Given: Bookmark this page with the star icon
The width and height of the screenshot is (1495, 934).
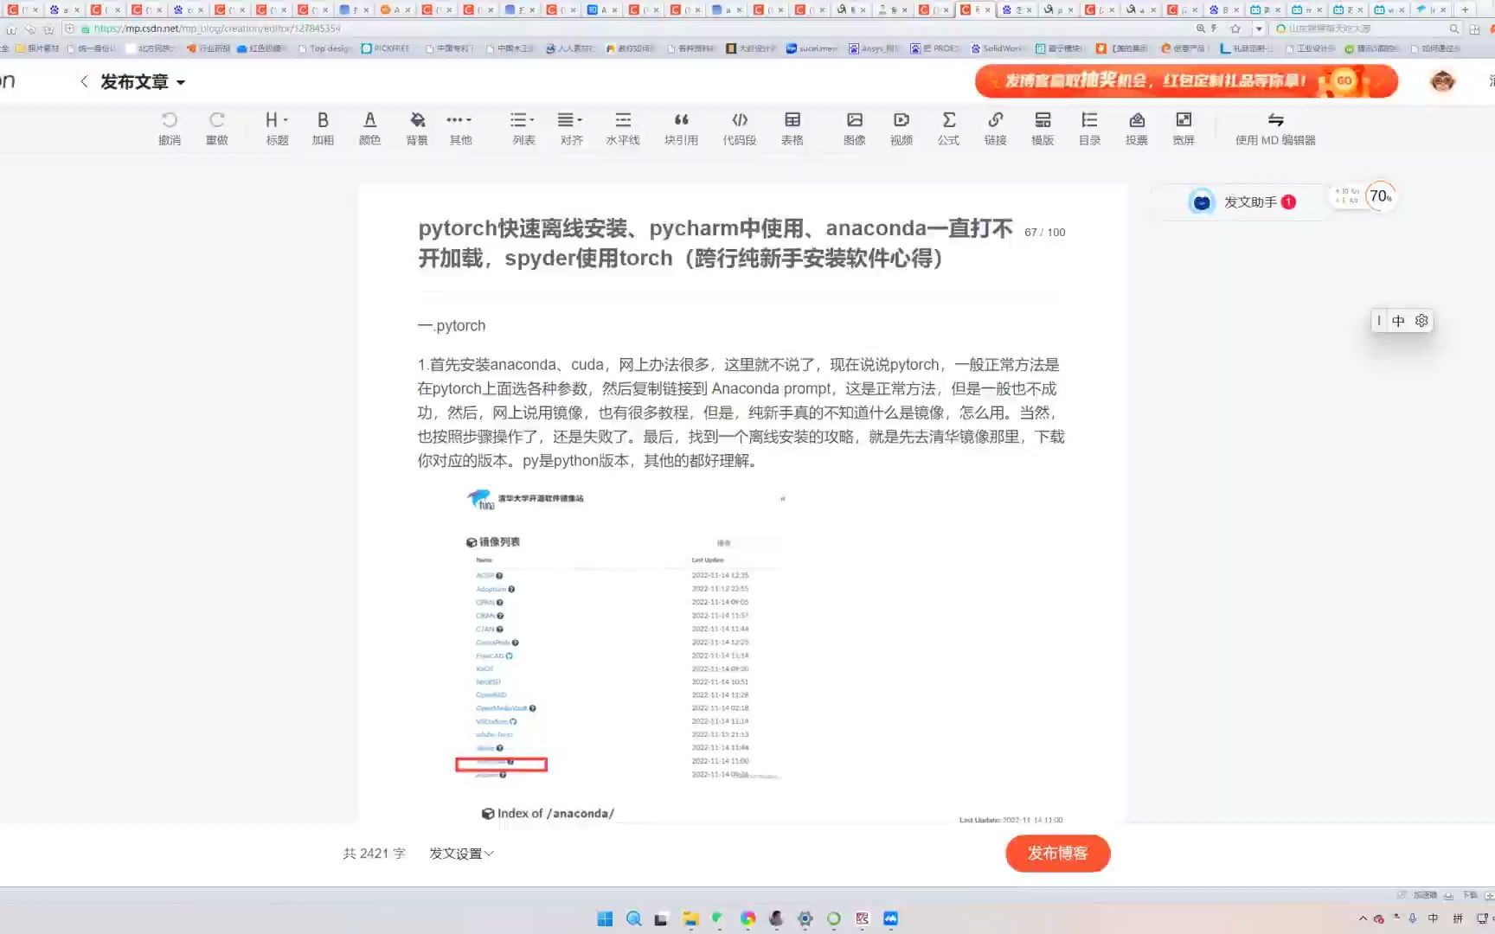Looking at the screenshot, I should click(x=1235, y=29).
